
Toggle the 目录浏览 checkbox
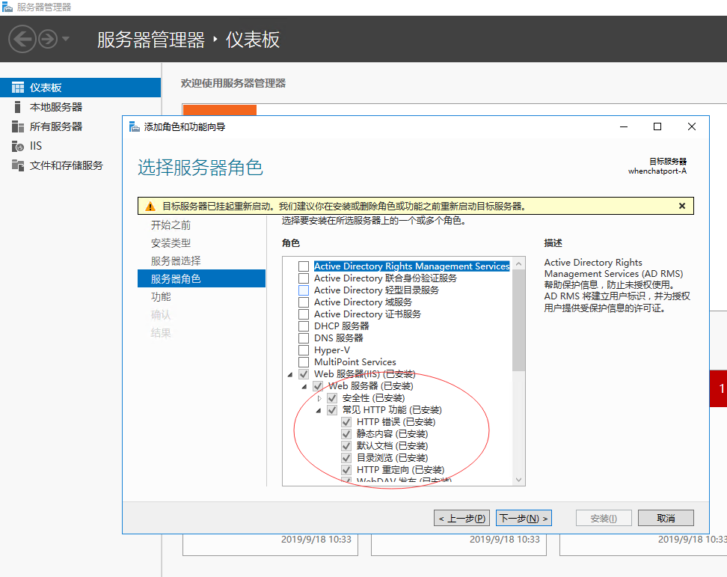346,458
